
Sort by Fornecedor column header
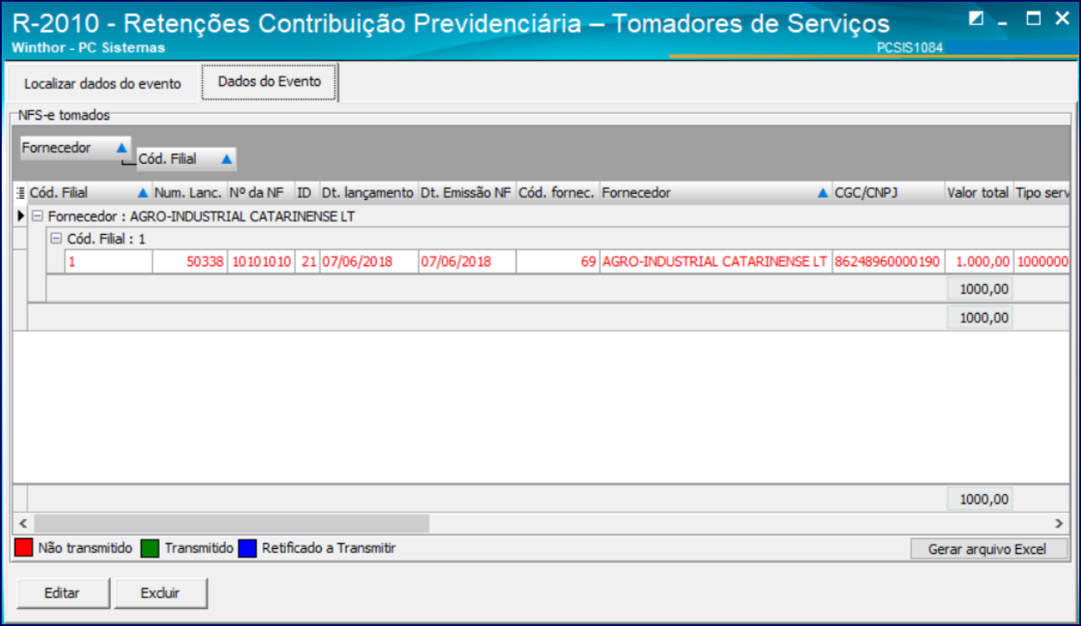pyautogui.click(x=716, y=193)
